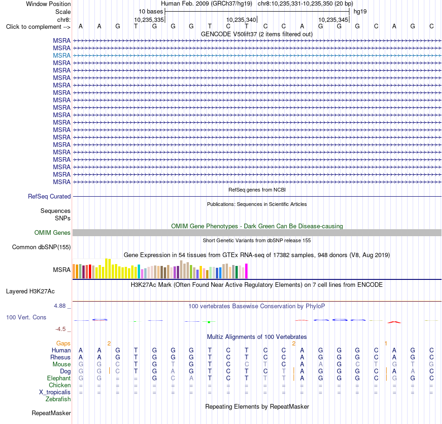Open '100 vertebrates Basewise Conservation by PhyloP' title
This screenshot has height=424, width=442.
click(x=257, y=306)
